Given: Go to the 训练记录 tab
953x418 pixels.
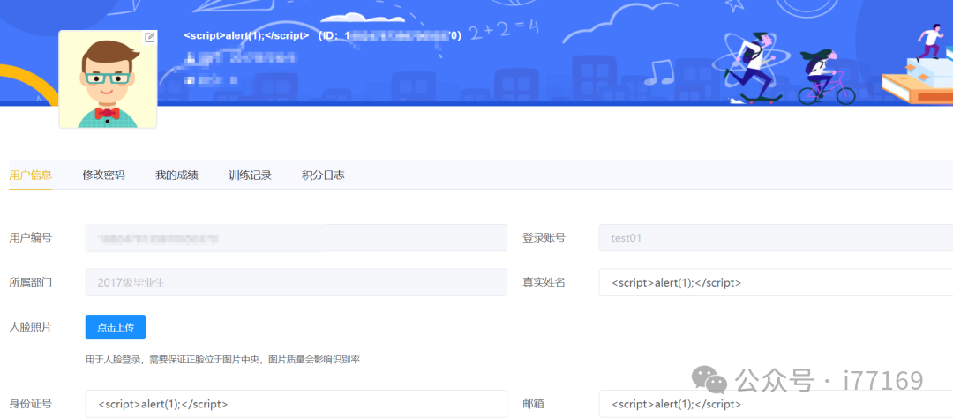Looking at the screenshot, I should pyautogui.click(x=251, y=175).
